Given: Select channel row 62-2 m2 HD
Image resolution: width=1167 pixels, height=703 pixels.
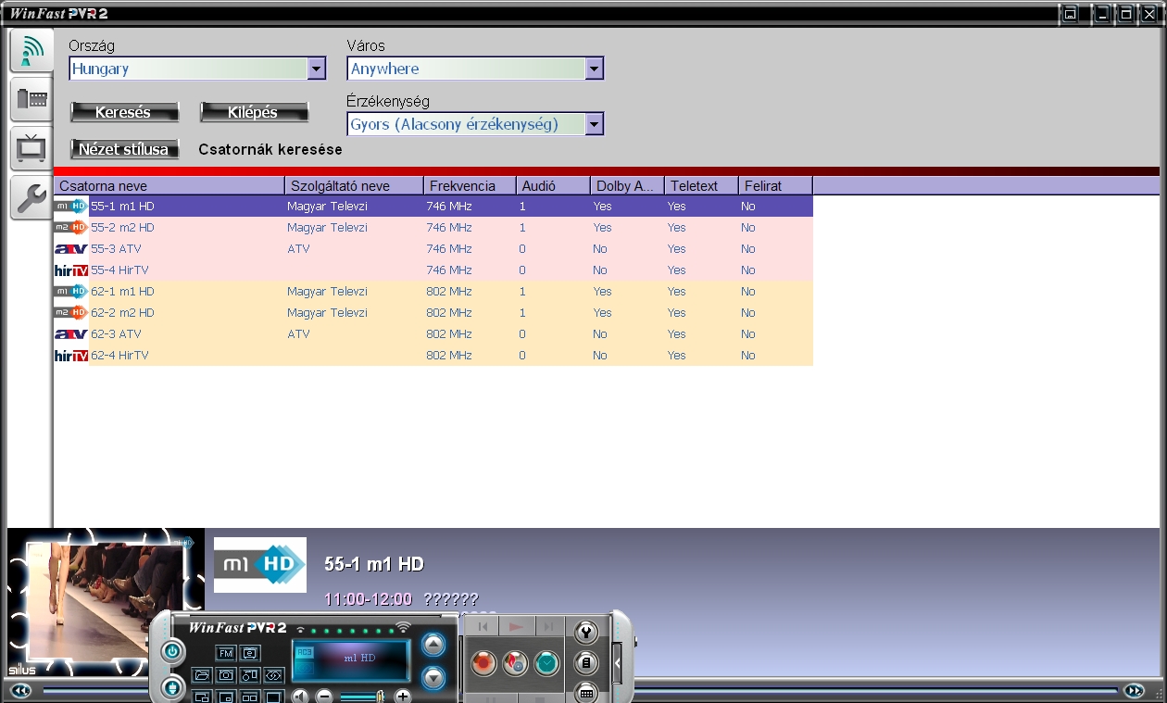Looking at the screenshot, I should [x=433, y=312].
